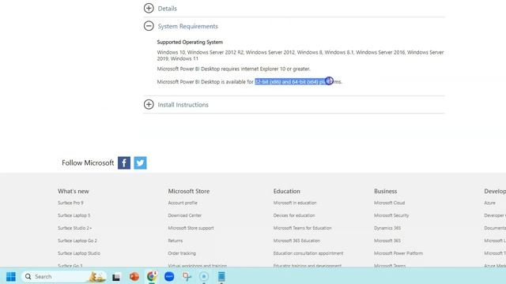This screenshot has height=284, width=506.
Task: Open Education consultation appointment link
Action: click(308, 253)
